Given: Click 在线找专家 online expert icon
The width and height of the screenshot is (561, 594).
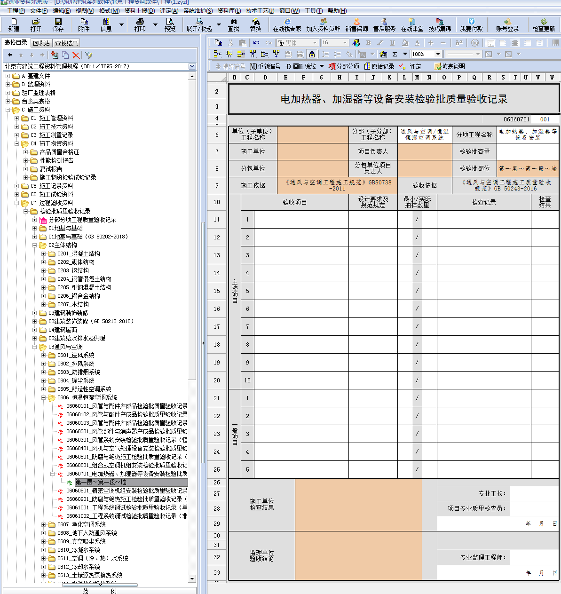Looking at the screenshot, I should coord(287,24).
